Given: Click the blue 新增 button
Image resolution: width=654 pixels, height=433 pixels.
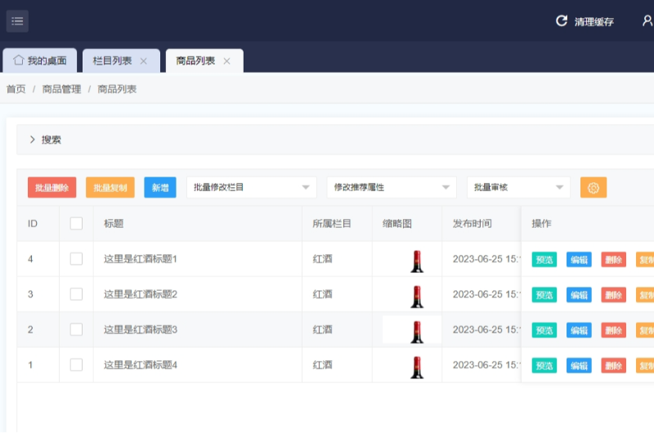Looking at the screenshot, I should click(159, 187).
